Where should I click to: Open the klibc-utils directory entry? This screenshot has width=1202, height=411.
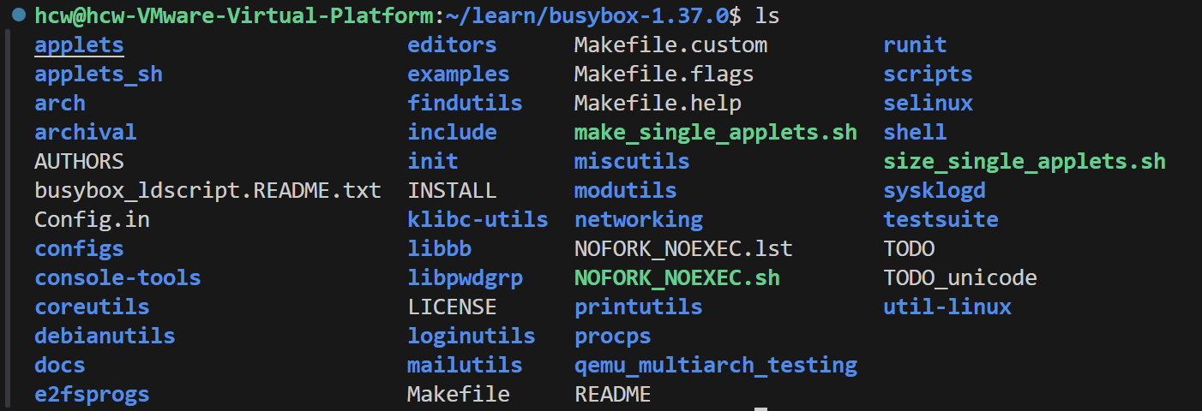tap(478, 220)
